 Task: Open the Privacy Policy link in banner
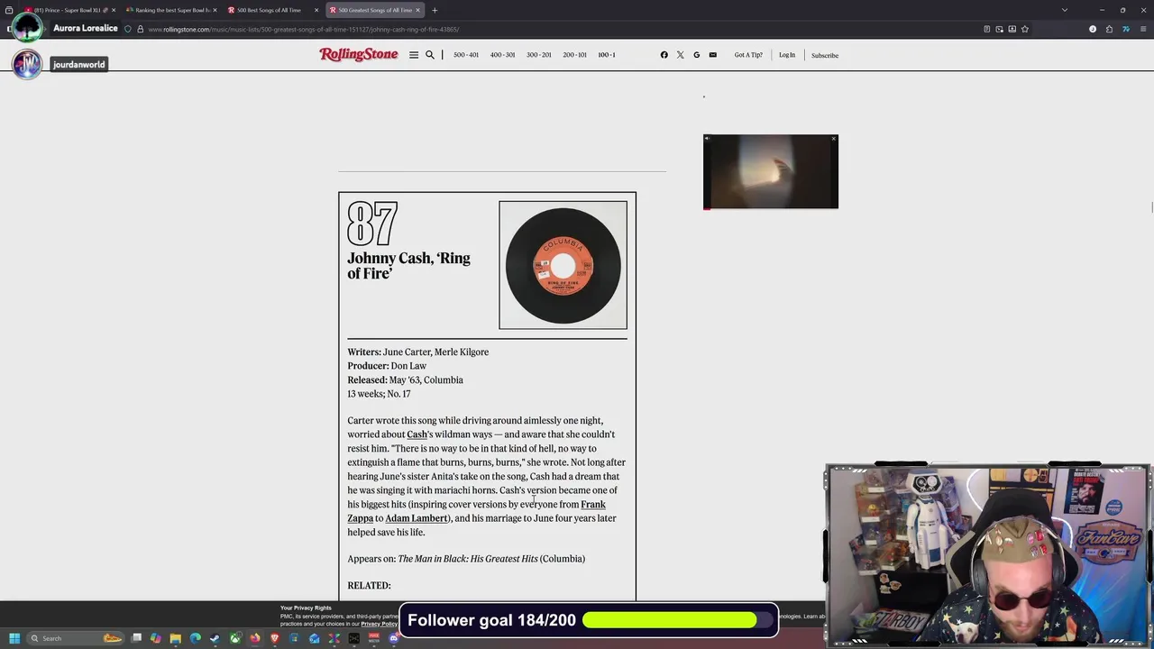(x=380, y=624)
